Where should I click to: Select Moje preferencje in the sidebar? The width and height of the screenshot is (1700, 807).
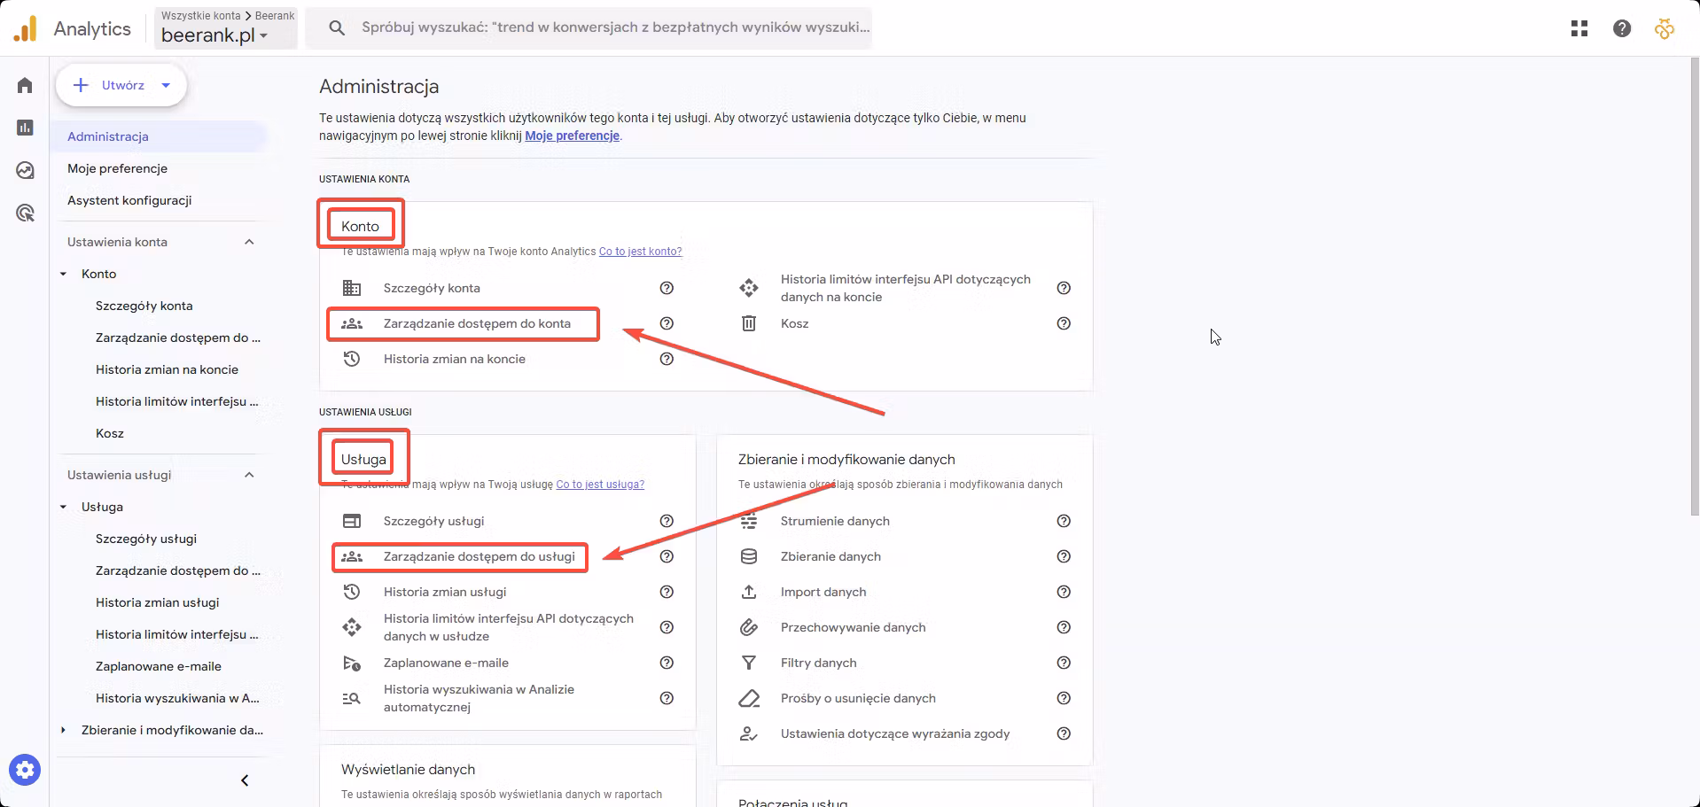pos(117,168)
